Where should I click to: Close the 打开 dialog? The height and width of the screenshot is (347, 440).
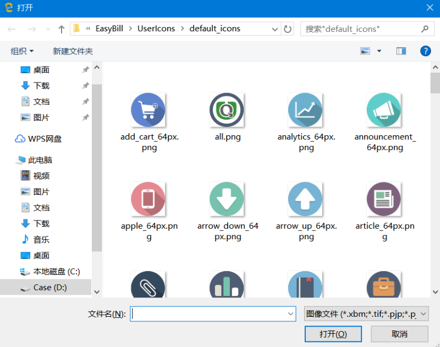click(430, 8)
